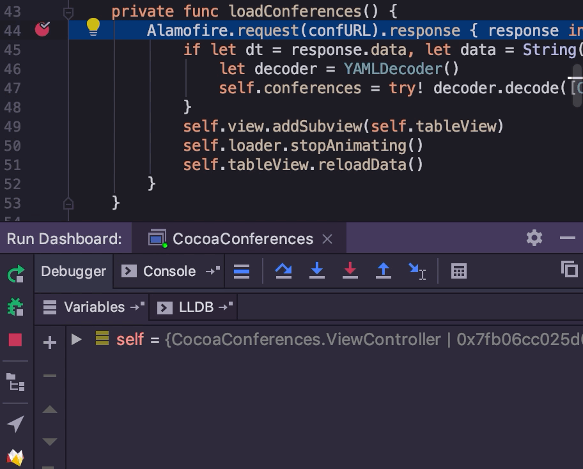Click the Show Execution Point icon

(242, 271)
